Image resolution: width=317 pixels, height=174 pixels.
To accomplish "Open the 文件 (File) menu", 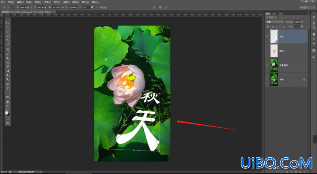I will click(x=11, y=2).
